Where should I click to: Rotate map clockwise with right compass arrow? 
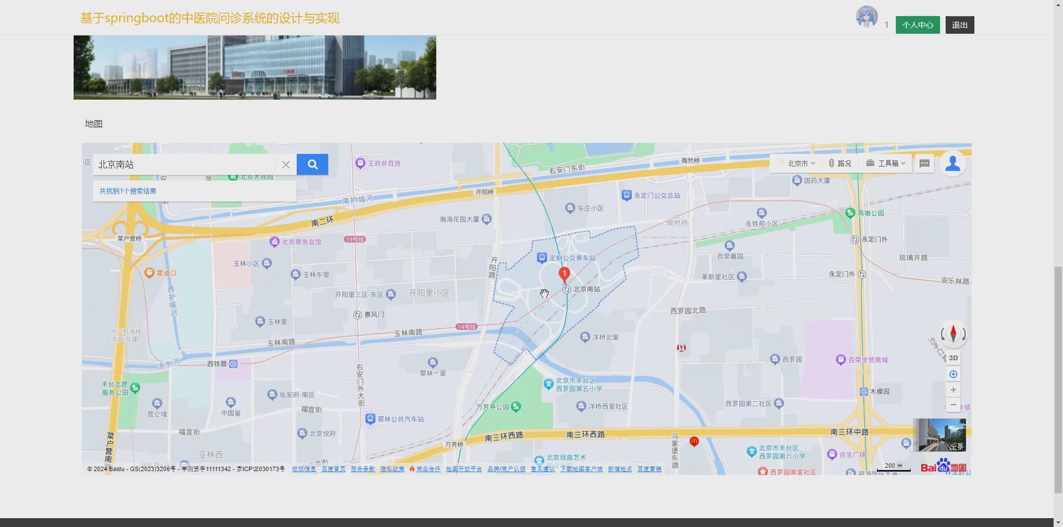(964, 334)
